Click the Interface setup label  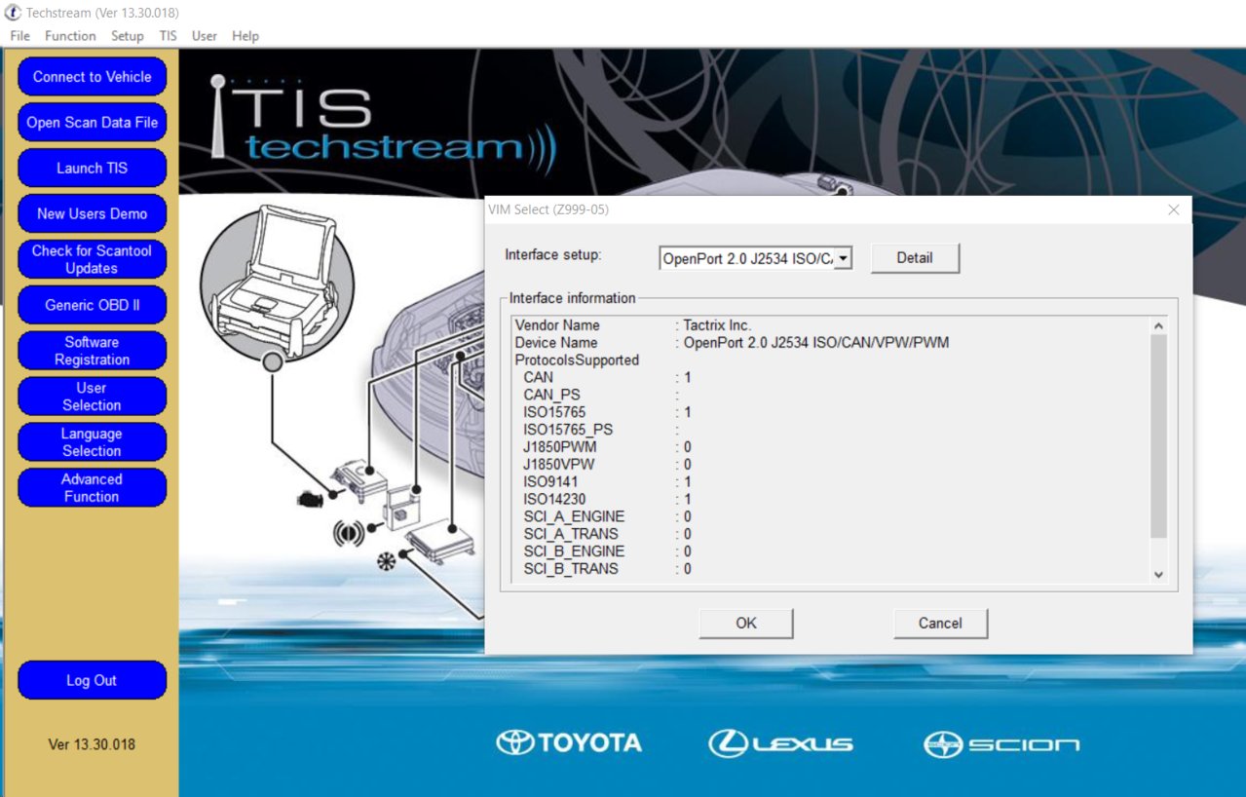[x=553, y=255]
